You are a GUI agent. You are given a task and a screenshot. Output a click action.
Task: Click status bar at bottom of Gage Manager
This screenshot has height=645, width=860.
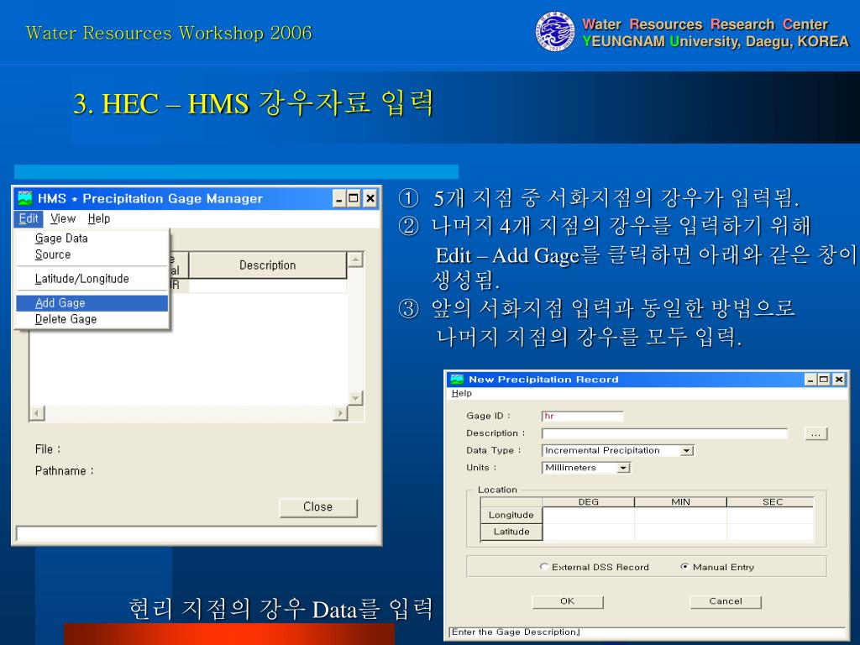(x=197, y=533)
